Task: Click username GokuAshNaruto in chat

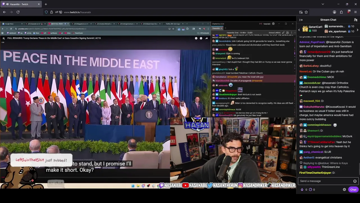Action: pyautogui.click(x=314, y=107)
